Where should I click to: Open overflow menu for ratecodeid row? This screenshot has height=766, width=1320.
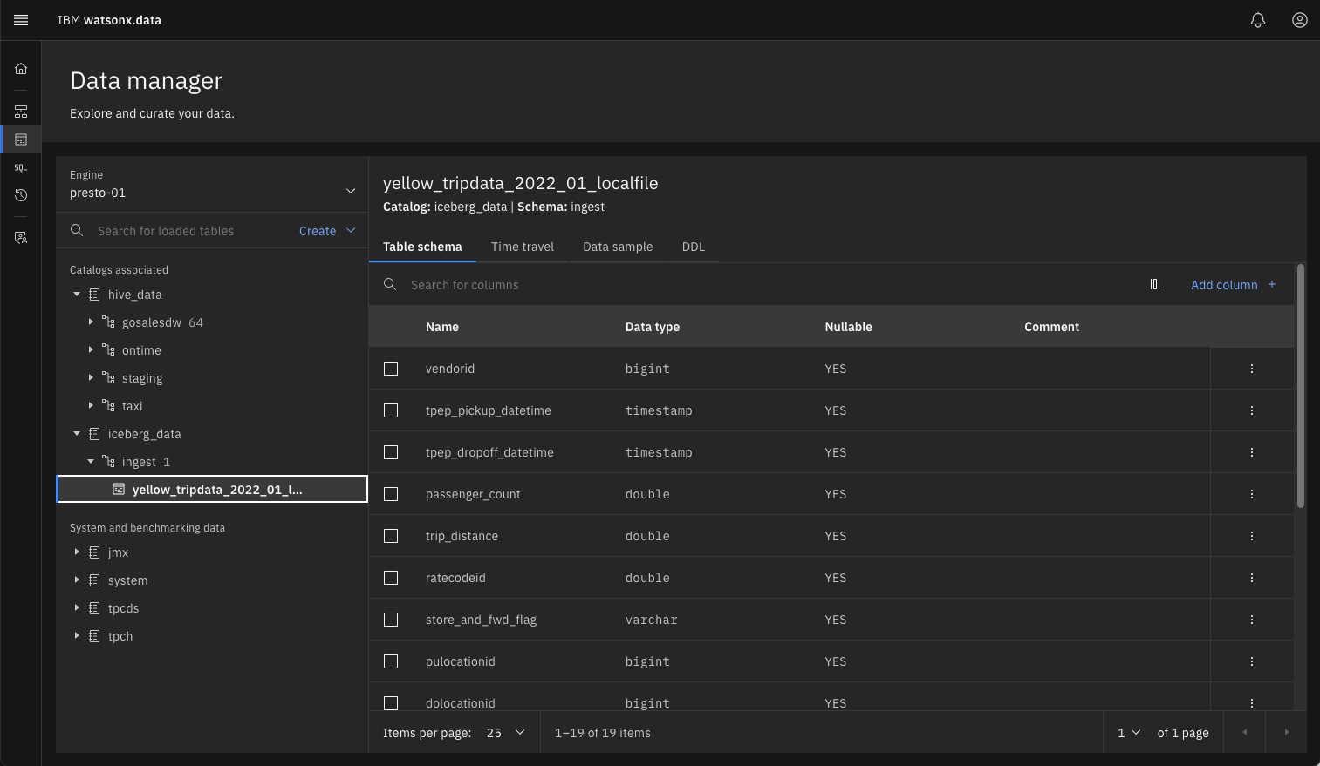1252,578
